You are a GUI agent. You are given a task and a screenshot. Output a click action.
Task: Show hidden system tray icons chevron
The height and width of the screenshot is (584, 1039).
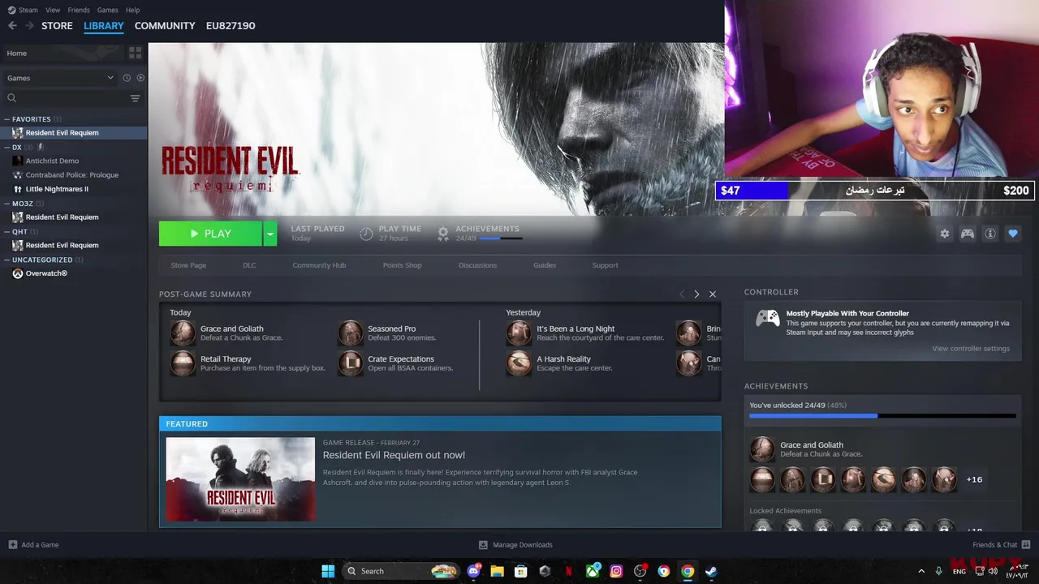coord(921,571)
